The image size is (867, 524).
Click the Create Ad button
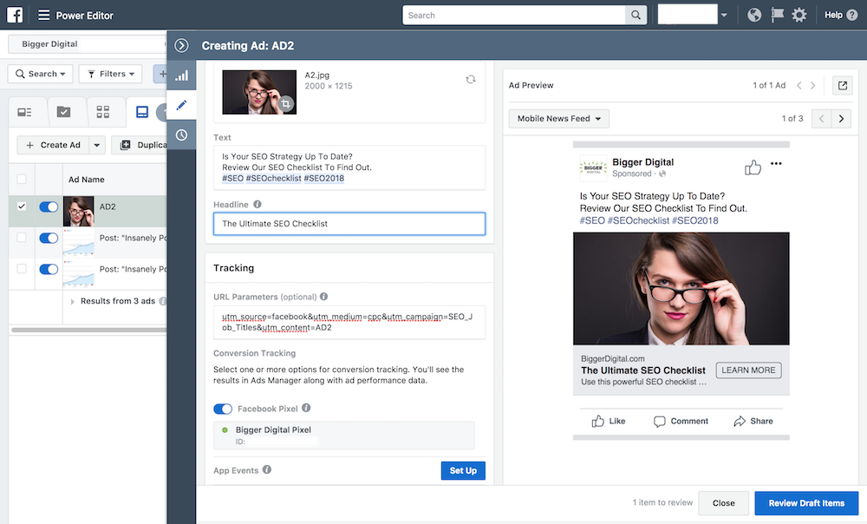54,145
